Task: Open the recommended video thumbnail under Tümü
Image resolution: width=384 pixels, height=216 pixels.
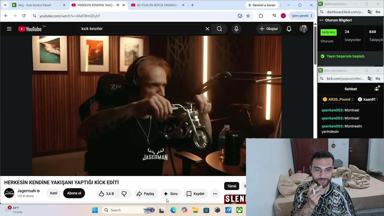Action: click(235, 199)
